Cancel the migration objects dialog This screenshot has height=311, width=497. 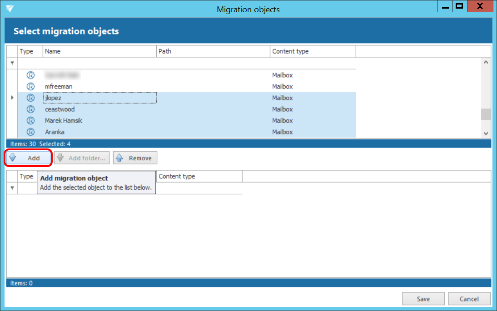(x=469, y=299)
